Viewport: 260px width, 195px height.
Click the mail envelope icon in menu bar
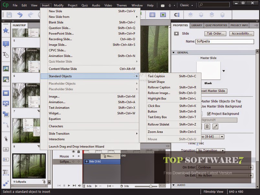tap(163, 5)
